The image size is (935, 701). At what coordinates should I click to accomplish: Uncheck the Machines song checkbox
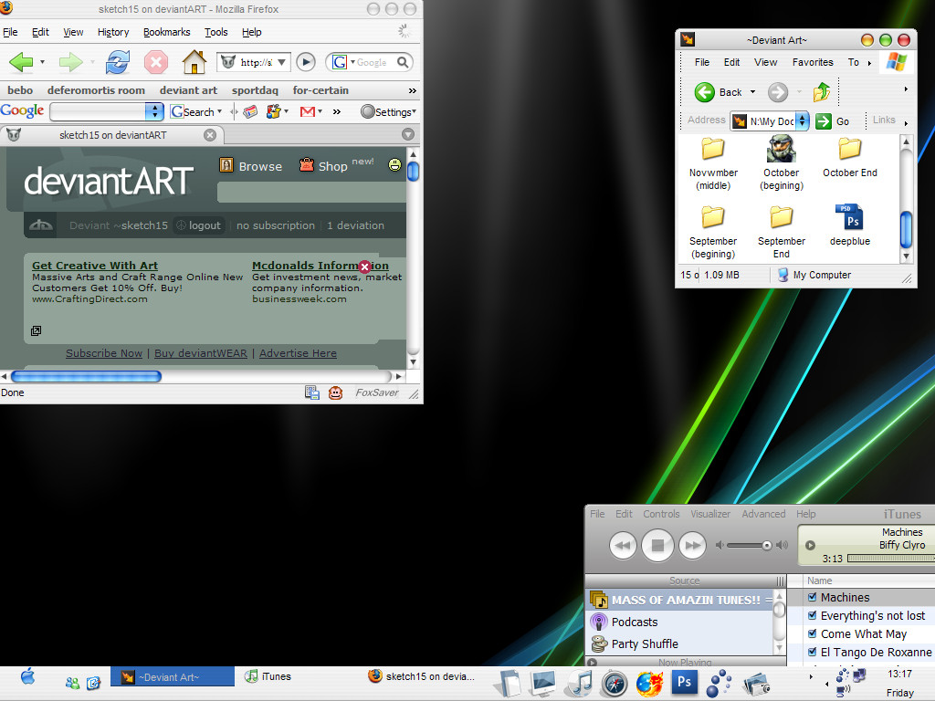coord(812,597)
